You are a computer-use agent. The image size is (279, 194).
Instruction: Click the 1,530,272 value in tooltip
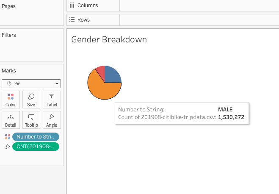pos(231,117)
